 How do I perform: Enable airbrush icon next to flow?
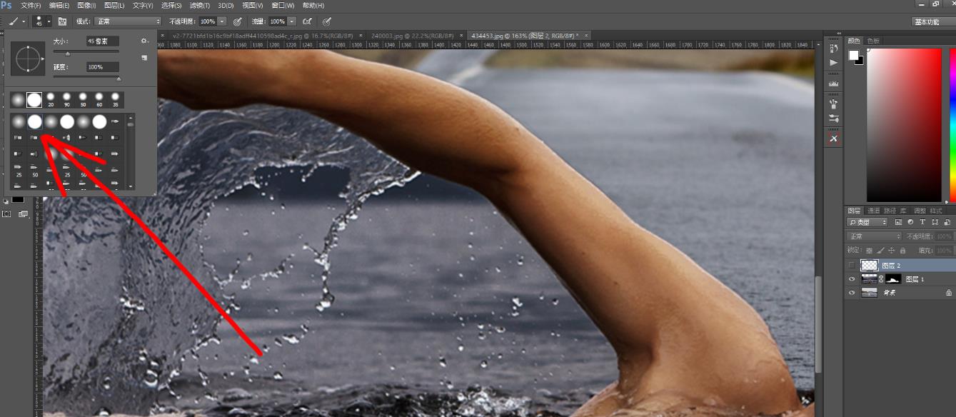click(x=308, y=21)
